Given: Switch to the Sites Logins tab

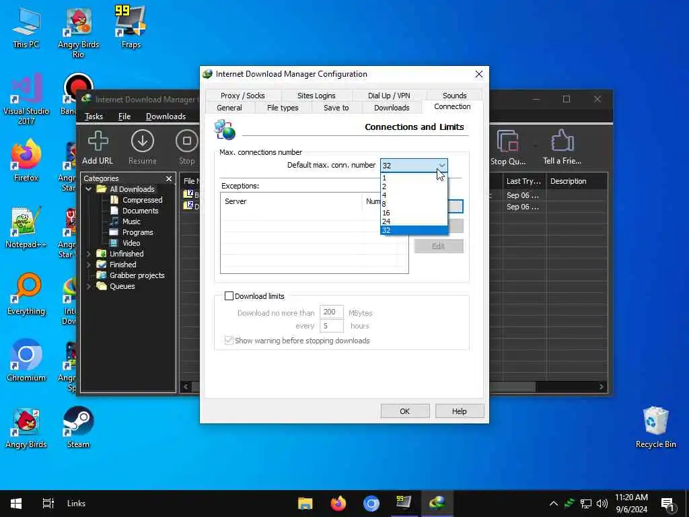Looking at the screenshot, I should pyautogui.click(x=316, y=96).
